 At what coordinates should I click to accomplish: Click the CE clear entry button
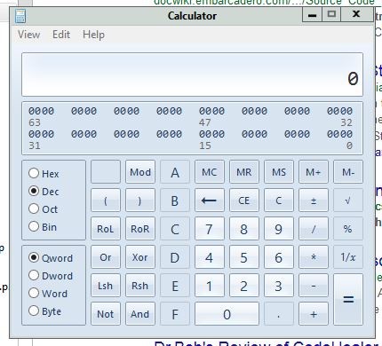pos(244,201)
